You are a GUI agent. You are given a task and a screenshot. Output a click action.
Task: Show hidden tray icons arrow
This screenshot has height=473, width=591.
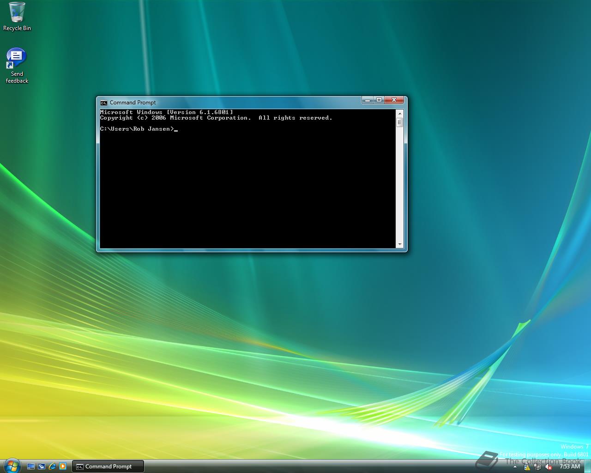pos(515,467)
